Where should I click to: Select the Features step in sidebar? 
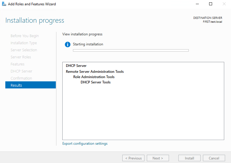tap(17, 64)
